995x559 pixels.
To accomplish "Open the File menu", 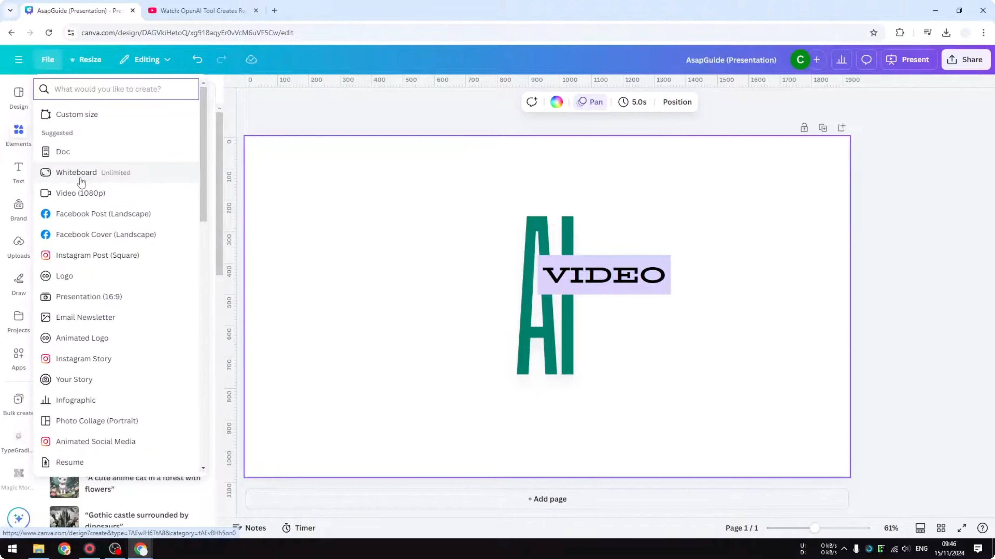I will pos(48,59).
